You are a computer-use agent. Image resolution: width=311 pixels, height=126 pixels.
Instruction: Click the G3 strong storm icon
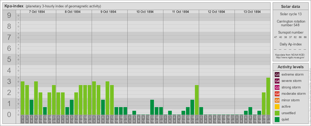(x=277, y=87)
